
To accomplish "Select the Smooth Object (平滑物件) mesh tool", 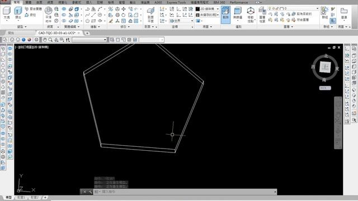I will (49, 15).
